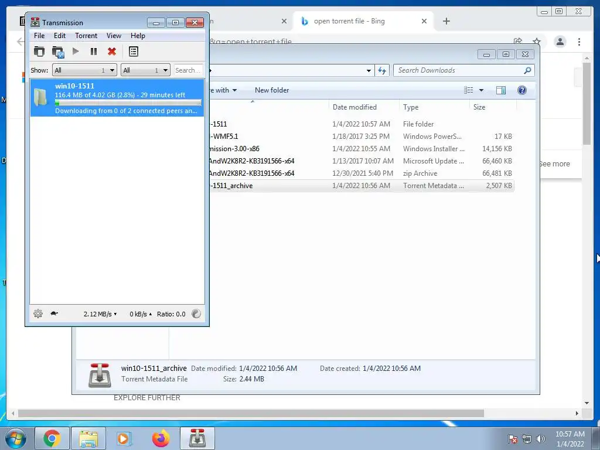
Task: Expand the second All tracker filter dropdown
Action: [145, 70]
